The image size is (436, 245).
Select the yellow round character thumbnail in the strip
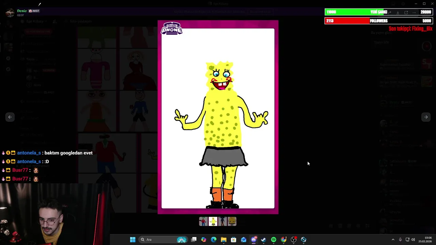[232, 222]
